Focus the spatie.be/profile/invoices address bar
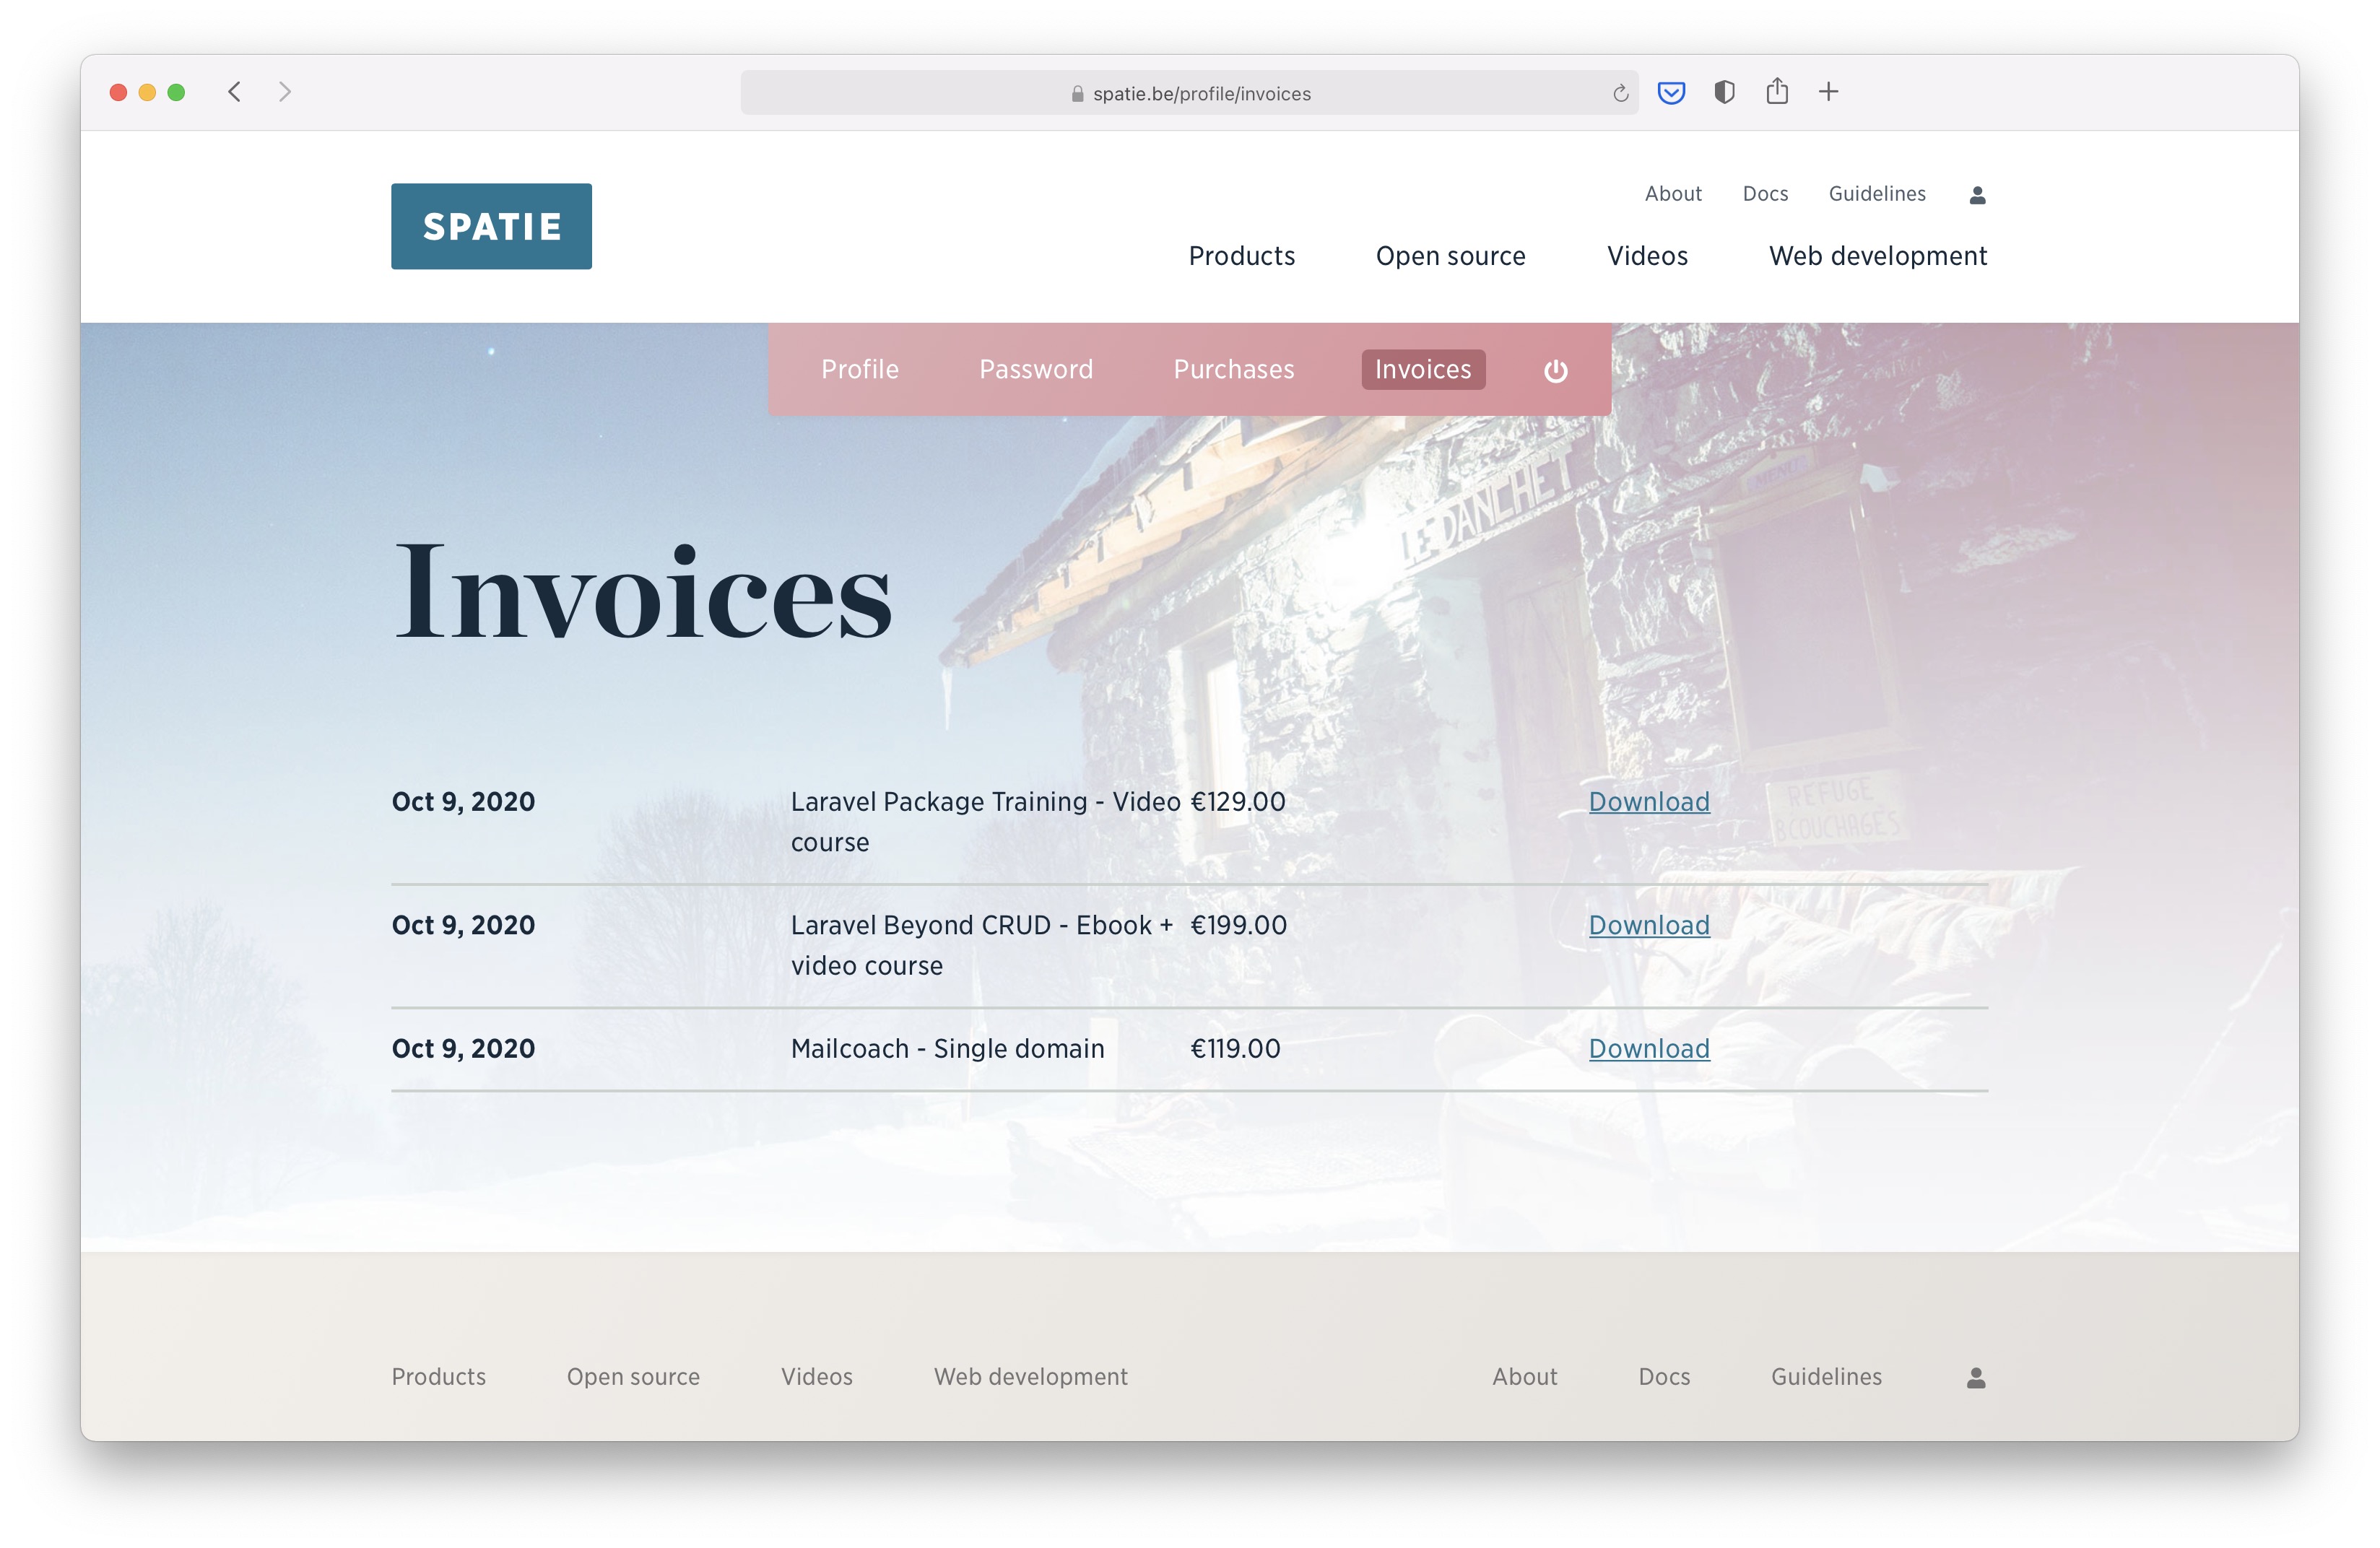 pos(1189,93)
